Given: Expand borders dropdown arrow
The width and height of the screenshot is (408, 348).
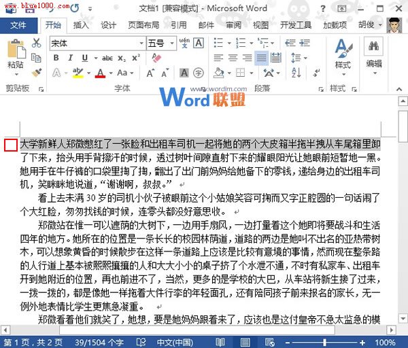Looking at the screenshot, I should click(252, 73).
